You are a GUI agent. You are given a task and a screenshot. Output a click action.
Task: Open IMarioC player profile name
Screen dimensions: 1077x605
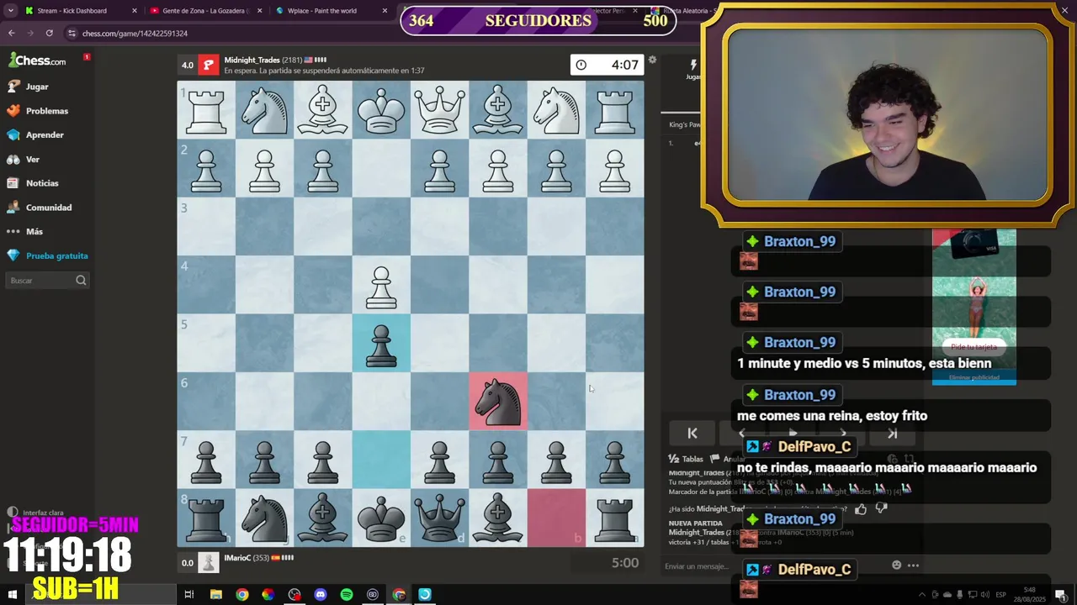click(237, 558)
